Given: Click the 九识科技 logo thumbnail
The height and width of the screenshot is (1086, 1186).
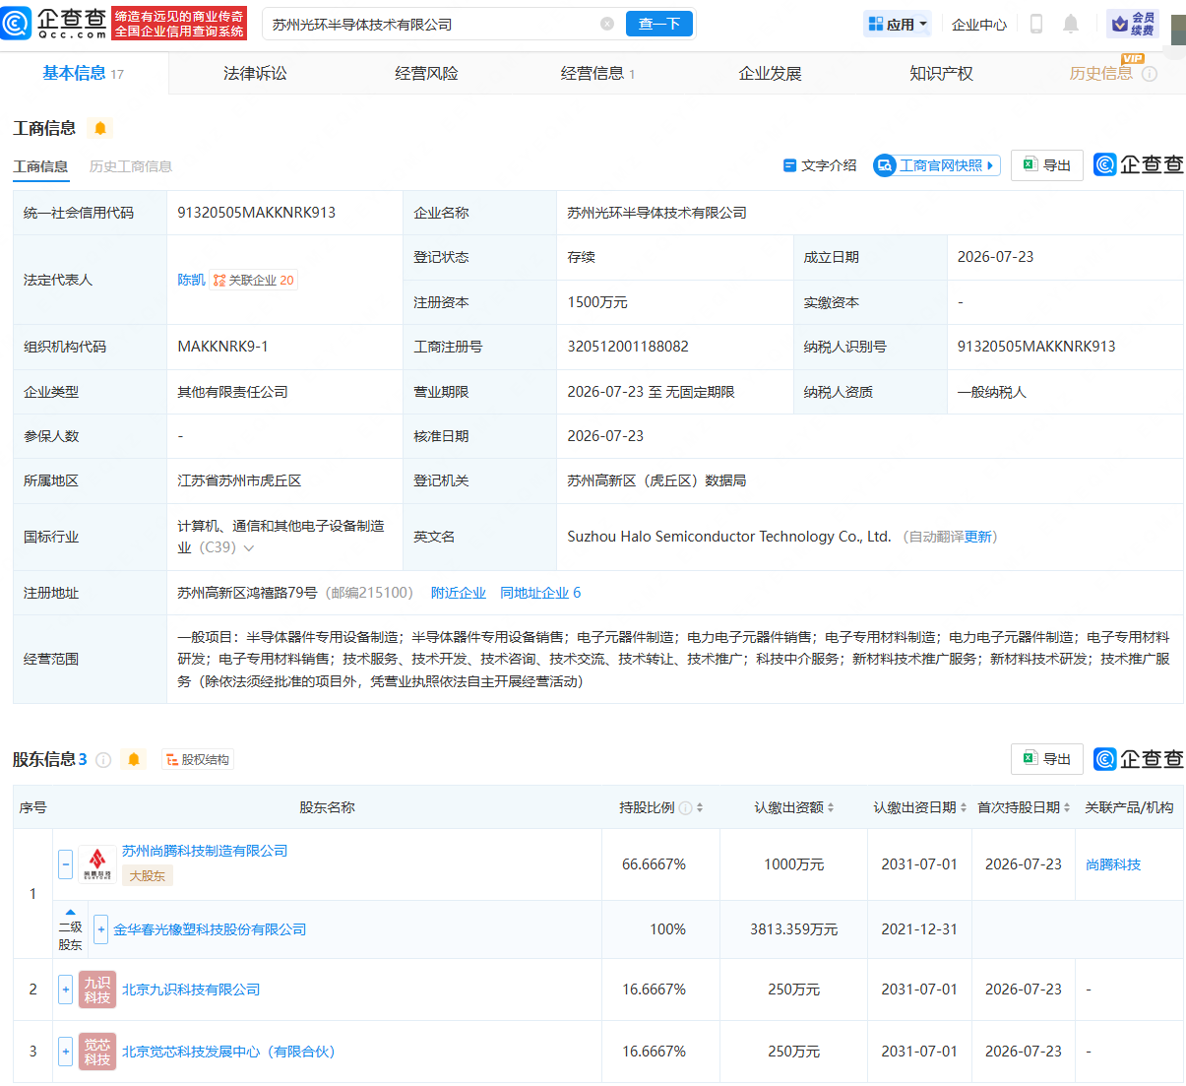Looking at the screenshot, I should point(97,990).
